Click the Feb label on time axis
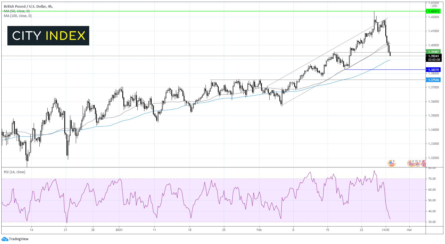The height and width of the screenshot is (244, 445). (259, 230)
